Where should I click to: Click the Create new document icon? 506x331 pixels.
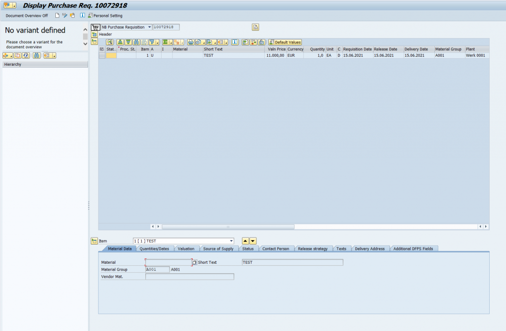pos(57,15)
